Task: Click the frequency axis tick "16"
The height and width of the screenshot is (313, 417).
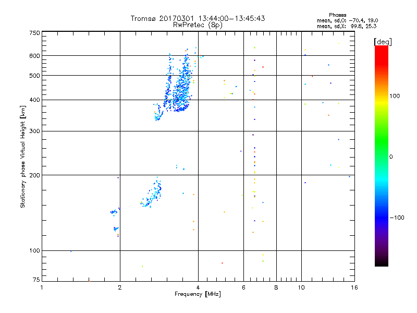Action: tap(354, 287)
